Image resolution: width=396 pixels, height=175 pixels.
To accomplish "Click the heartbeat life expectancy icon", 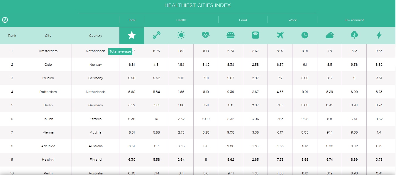I will pyautogui.click(x=206, y=36).
